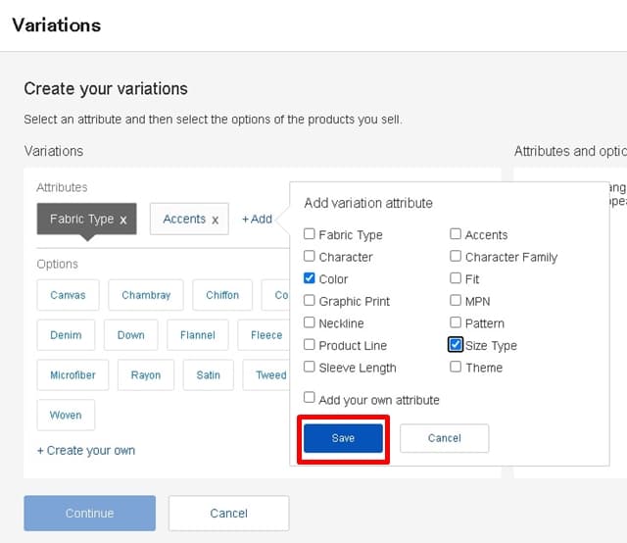The image size is (627, 543).
Task: Uncheck the Color attribute checkbox
Action: point(310,278)
